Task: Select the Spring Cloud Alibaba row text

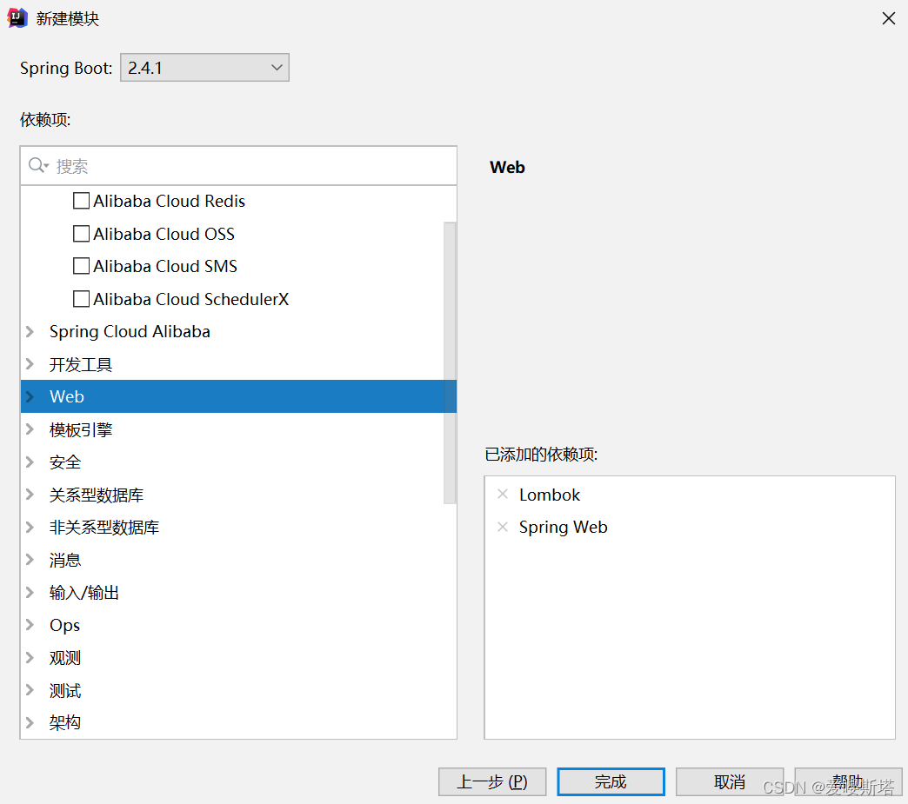Action: [x=130, y=332]
